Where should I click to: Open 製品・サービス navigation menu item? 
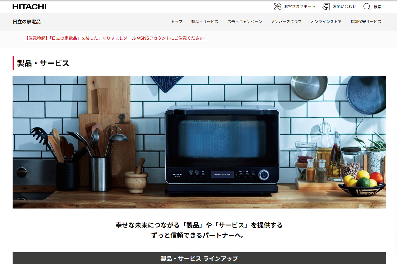tap(205, 22)
